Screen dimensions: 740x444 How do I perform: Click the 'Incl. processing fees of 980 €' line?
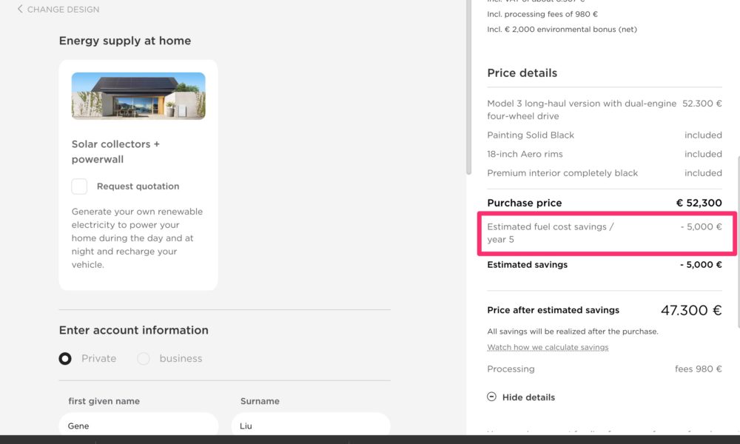click(542, 14)
